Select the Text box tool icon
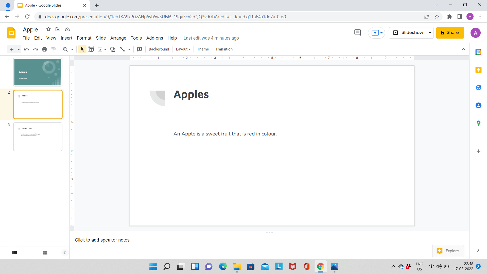The image size is (487, 274). 91,49
